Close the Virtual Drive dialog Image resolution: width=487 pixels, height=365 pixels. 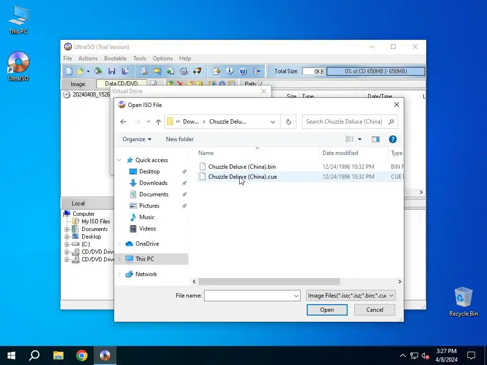(263, 91)
